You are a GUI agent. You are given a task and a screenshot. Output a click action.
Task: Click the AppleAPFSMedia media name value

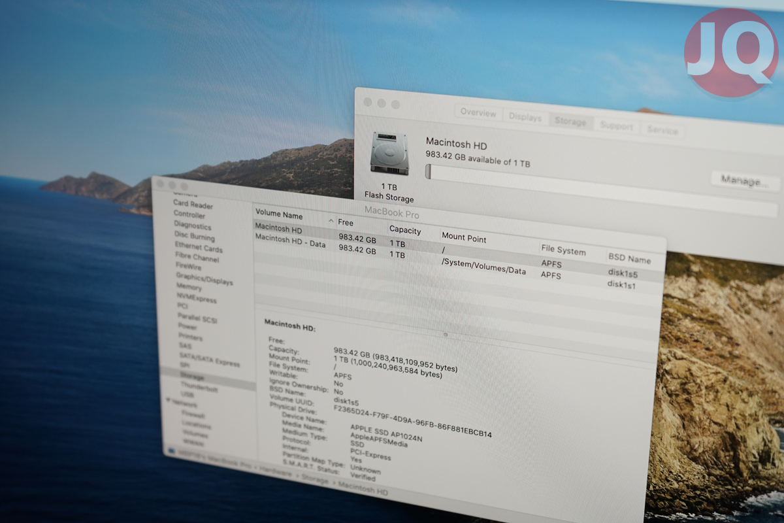[x=379, y=439]
